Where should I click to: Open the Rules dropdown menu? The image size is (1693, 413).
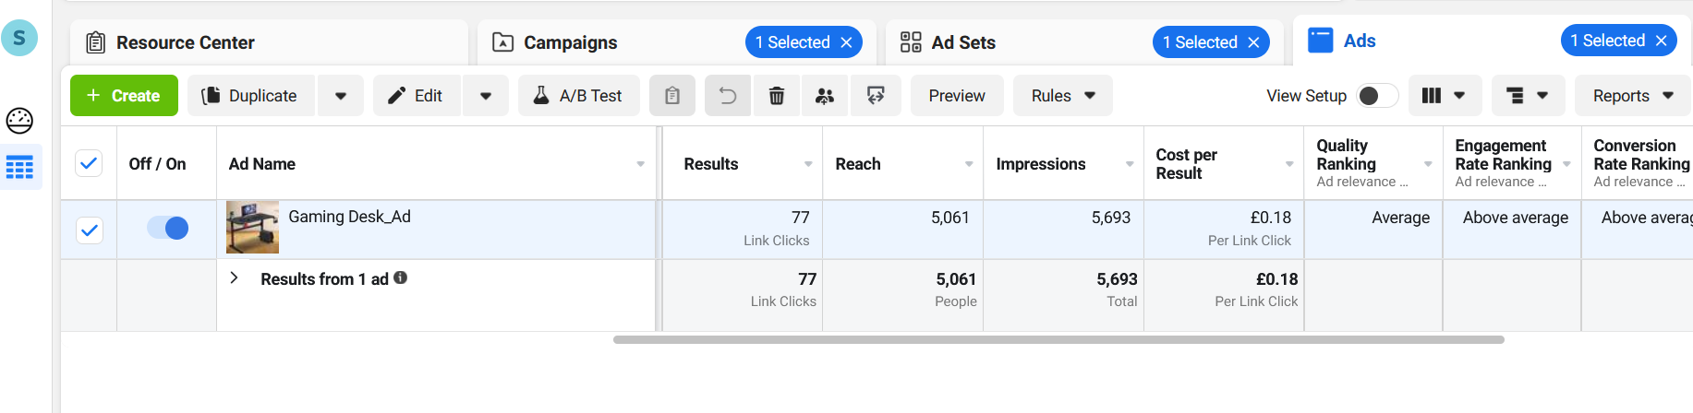tap(1062, 96)
